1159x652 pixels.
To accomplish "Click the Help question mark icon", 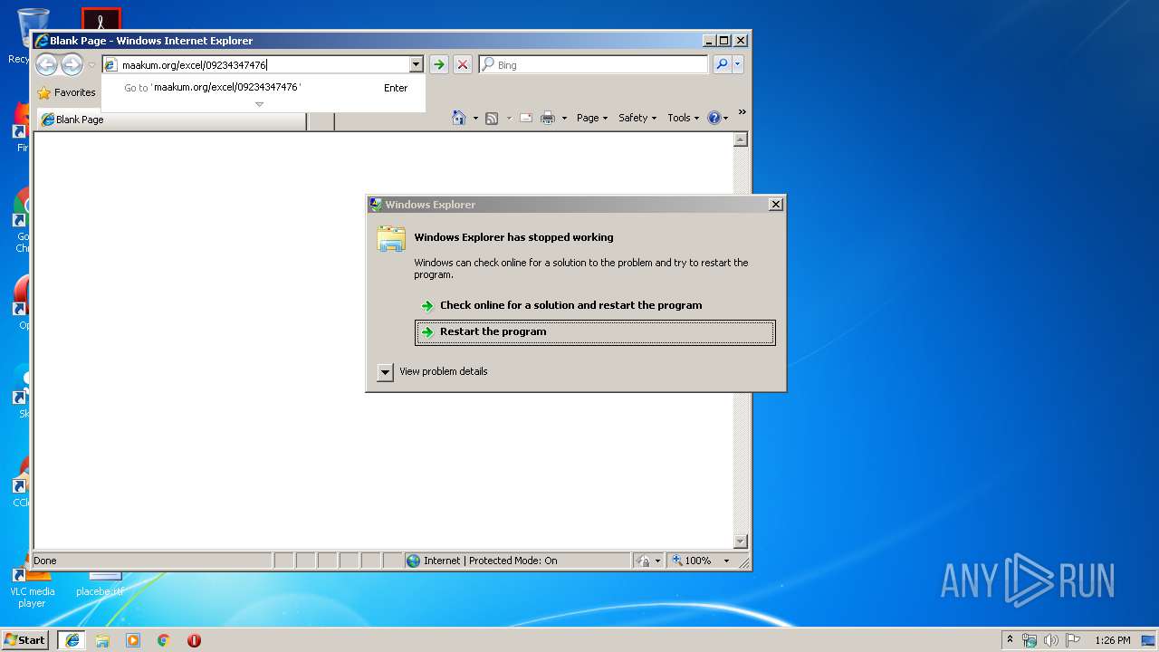I will [714, 118].
